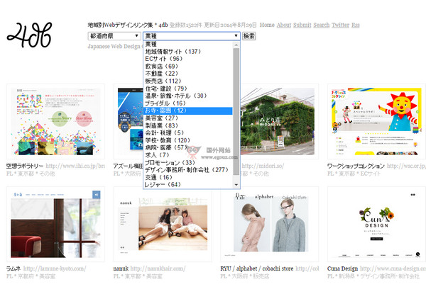Open the 都道府県 prefecture dropdown

(114, 36)
